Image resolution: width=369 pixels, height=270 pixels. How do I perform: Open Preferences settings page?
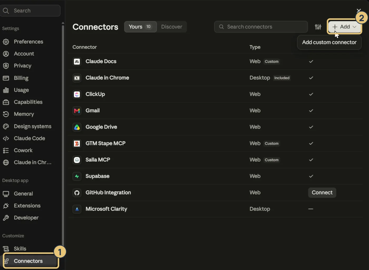tap(28, 42)
